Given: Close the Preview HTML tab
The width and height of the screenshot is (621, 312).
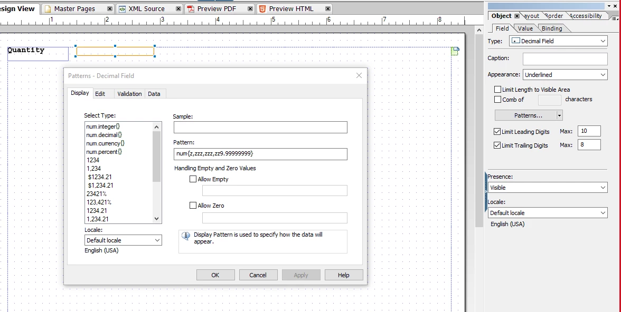Looking at the screenshot, I should tap(327, 9).
